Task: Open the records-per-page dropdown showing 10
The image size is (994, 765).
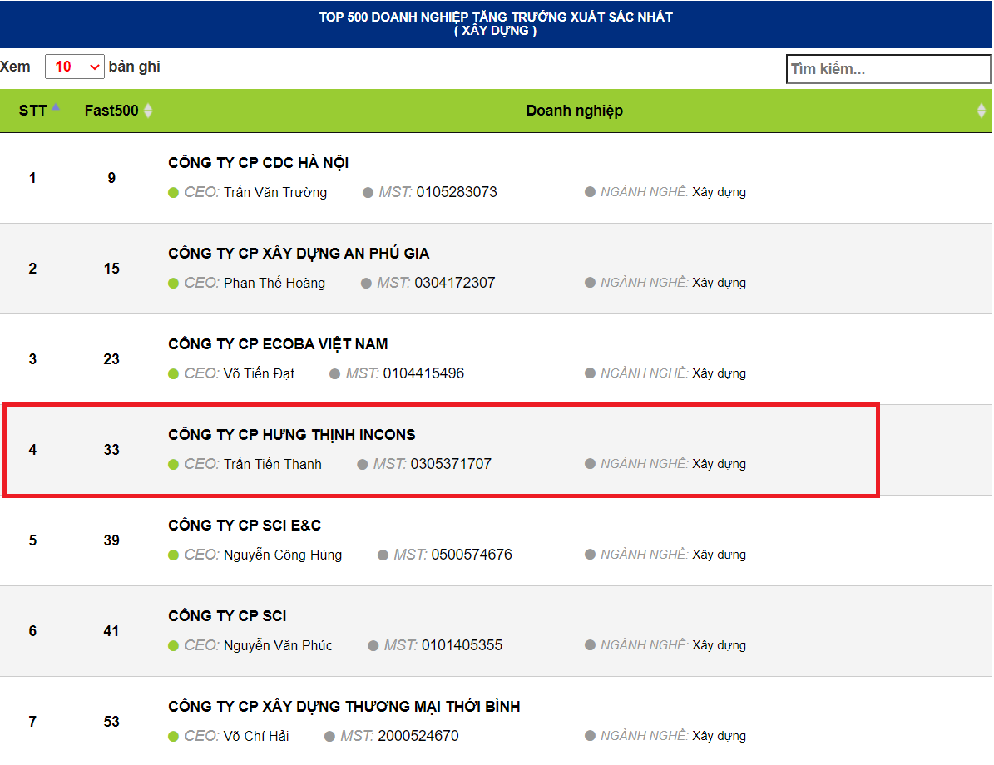Action: [x=74, y=67]
